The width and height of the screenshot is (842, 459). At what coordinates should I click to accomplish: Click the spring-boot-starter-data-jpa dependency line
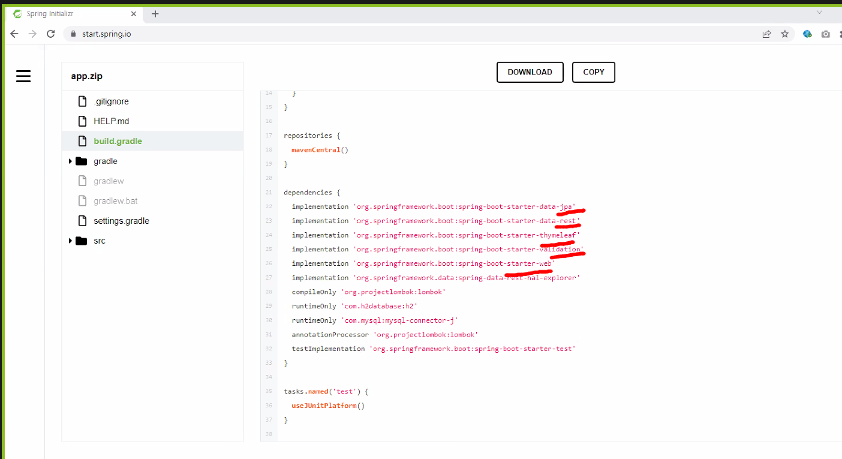(434, 206)
